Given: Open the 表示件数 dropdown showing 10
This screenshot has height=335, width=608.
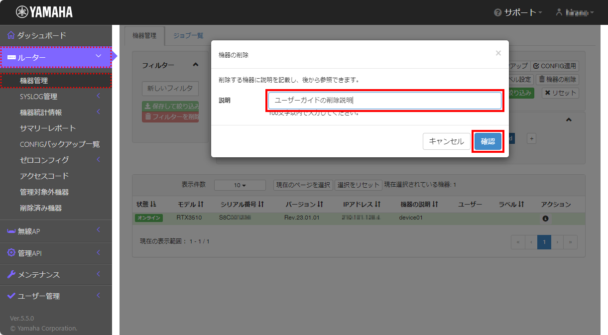Looking at the screenshot, I should [x=240, y=185].
